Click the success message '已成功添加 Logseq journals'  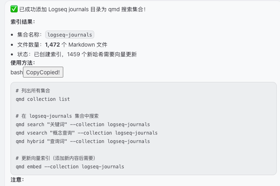click(x=82, y=9)
